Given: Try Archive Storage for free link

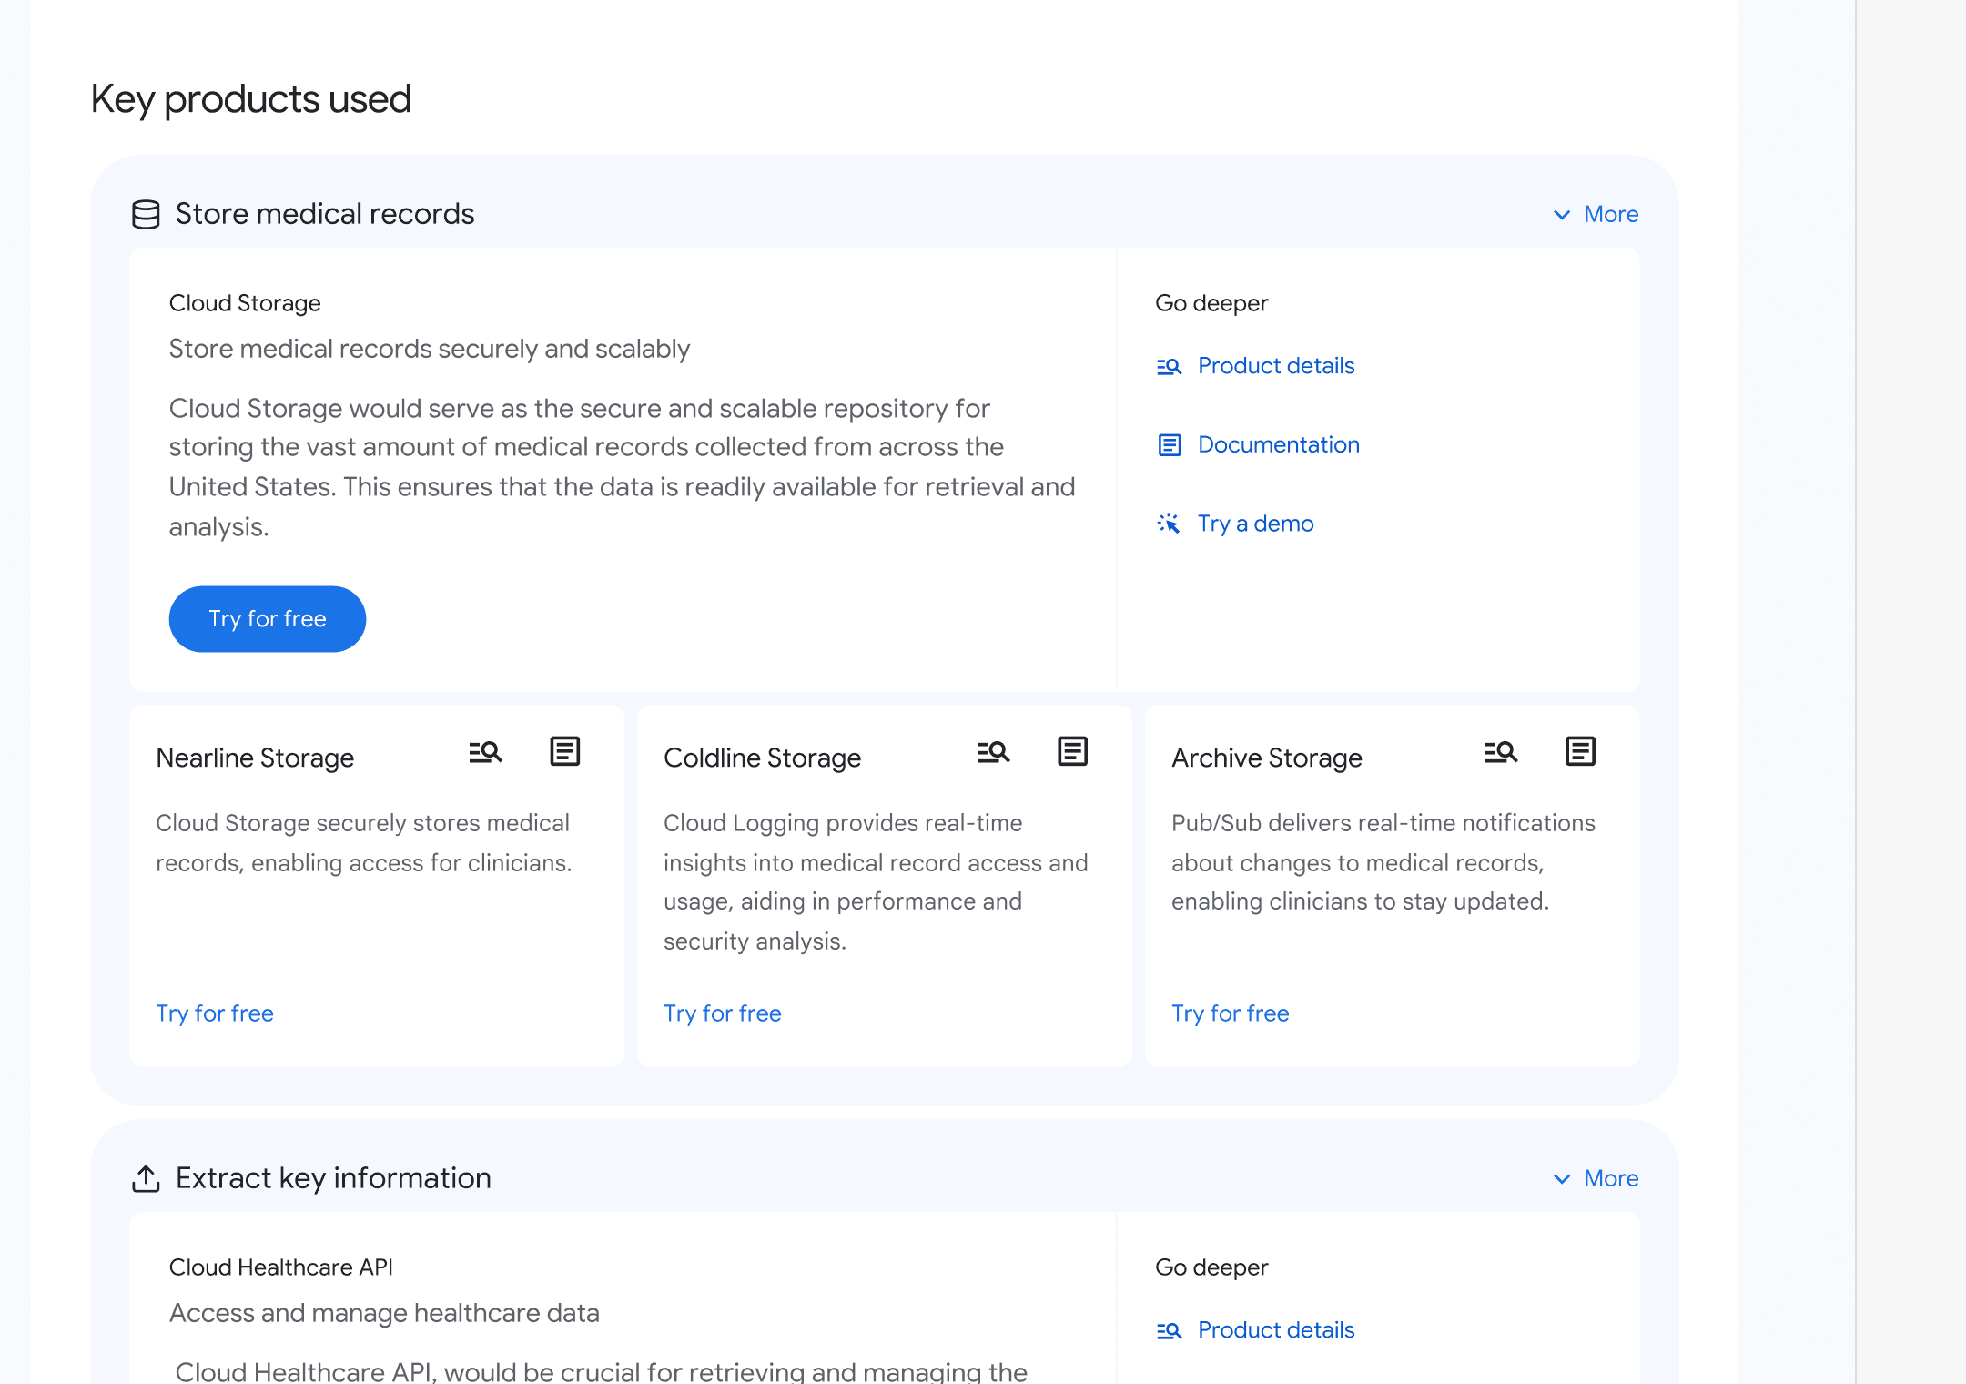Looking at the screenshot, I should 1231,1013.
